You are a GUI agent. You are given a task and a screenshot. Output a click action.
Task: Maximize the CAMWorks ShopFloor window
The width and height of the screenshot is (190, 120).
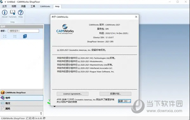[178, 2]
